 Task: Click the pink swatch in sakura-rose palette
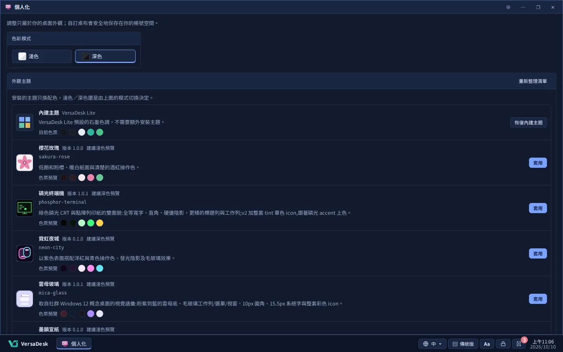coord(91,178)
